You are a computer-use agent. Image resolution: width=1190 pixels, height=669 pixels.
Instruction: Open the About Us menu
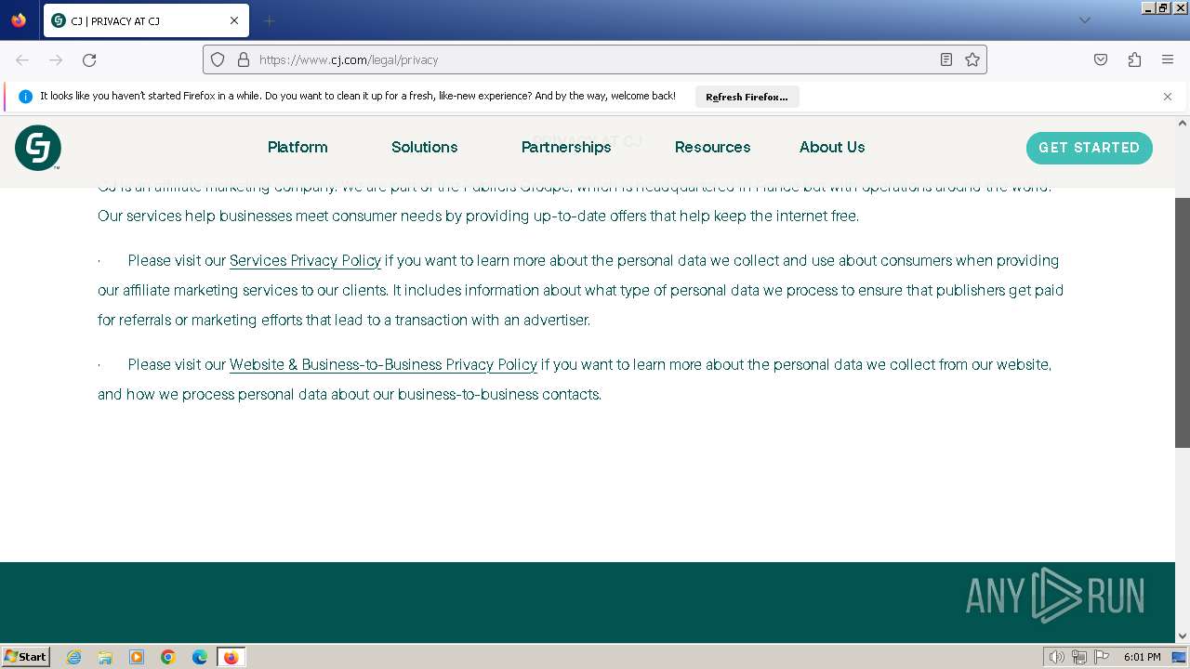pos(832,147)
